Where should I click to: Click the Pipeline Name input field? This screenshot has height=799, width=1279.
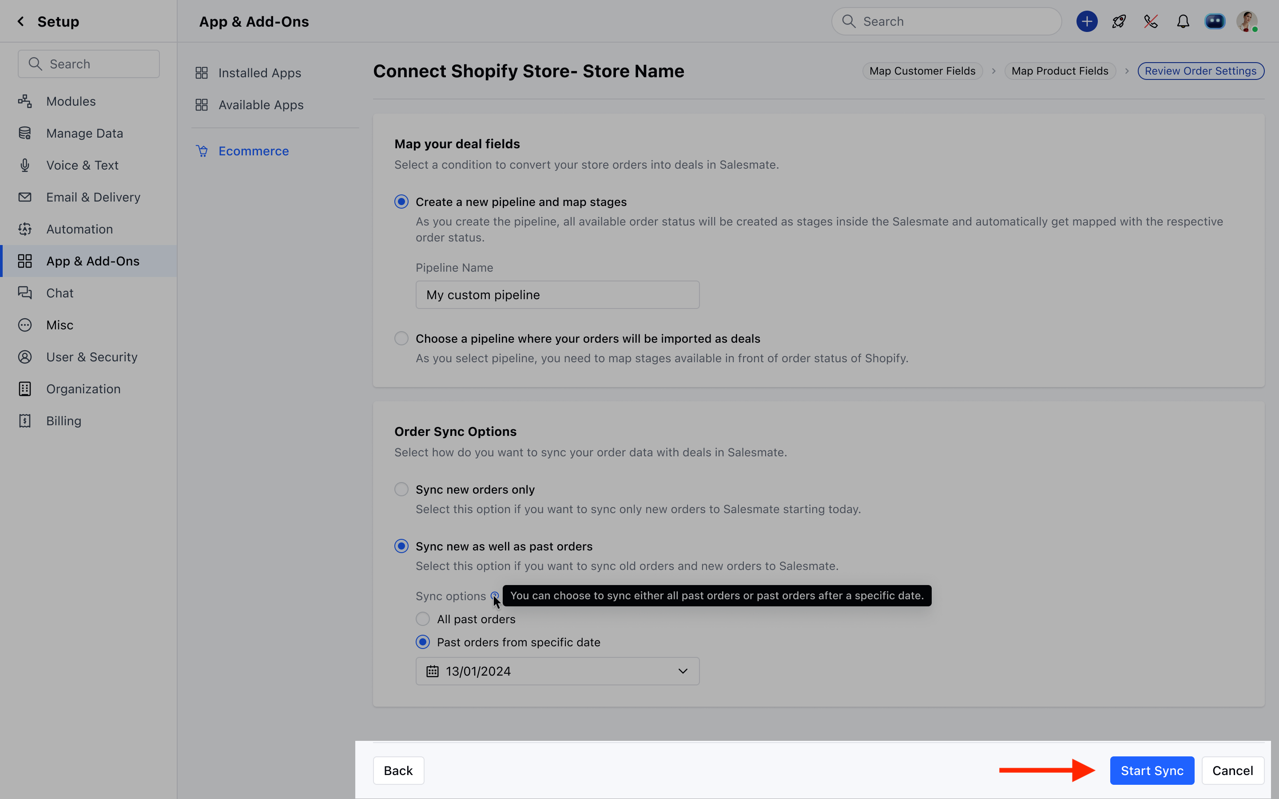557,295
